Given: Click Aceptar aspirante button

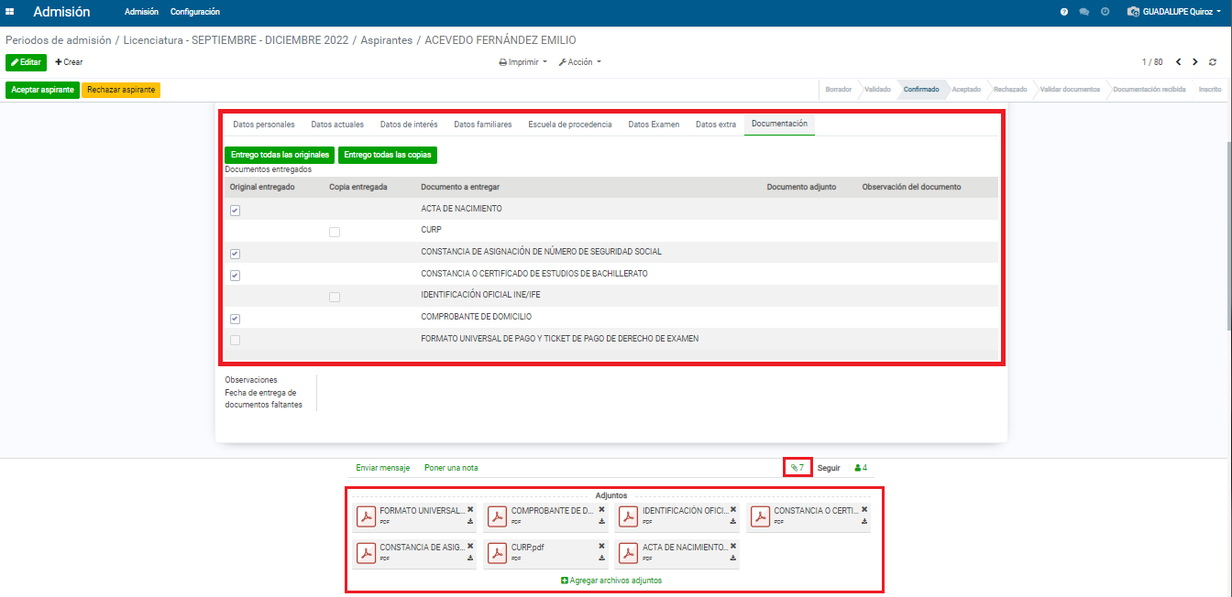Looking at the screenshot, I should click(42, 90).
